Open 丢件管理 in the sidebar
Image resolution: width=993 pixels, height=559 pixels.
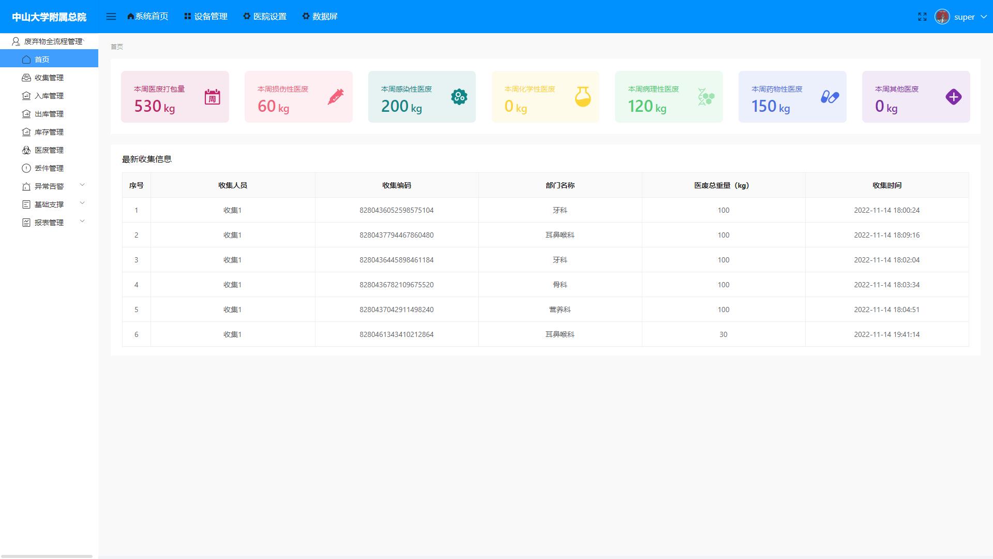tap(49, 168)
